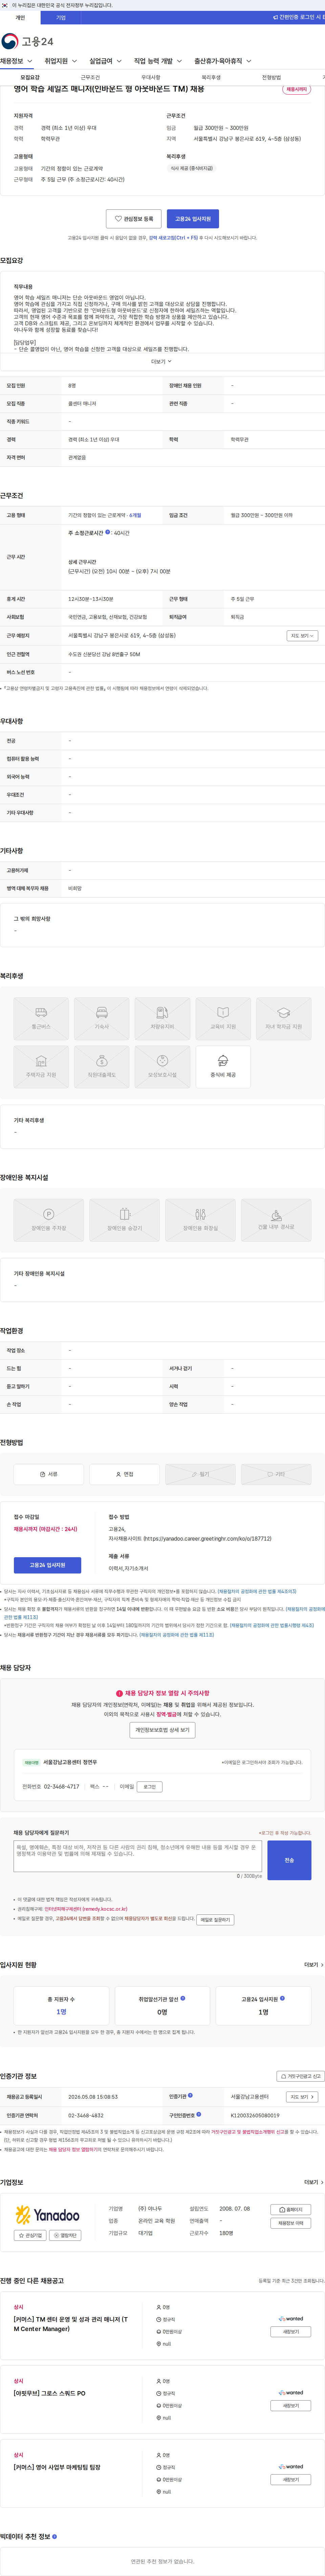Click the info icon beside 인증기관

190,2095
